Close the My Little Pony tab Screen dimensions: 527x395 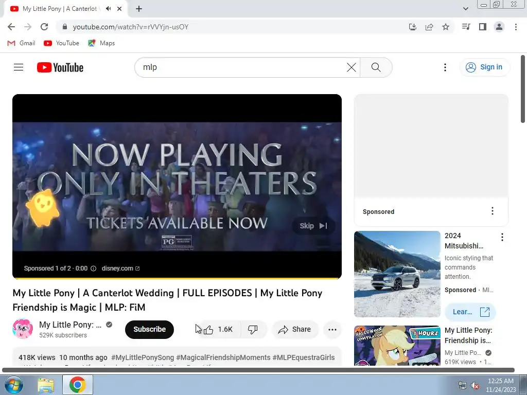119,9
